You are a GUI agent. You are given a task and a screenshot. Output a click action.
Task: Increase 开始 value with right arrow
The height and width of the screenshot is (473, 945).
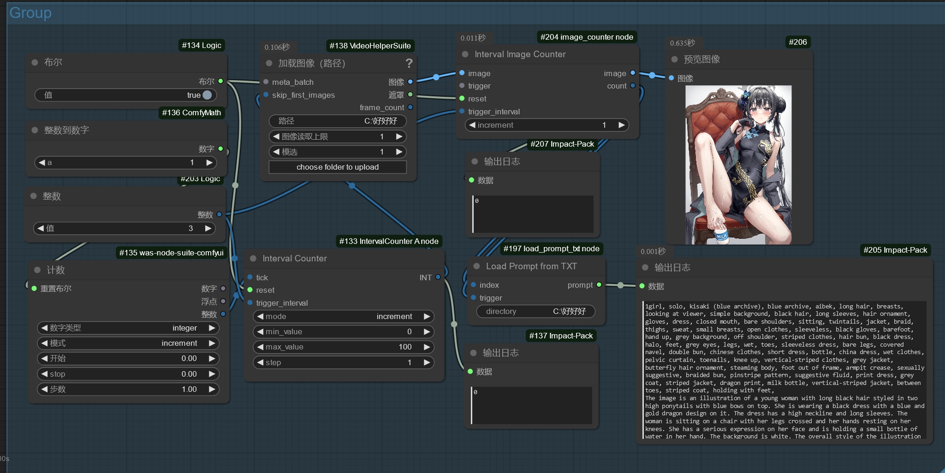(212, 358)
